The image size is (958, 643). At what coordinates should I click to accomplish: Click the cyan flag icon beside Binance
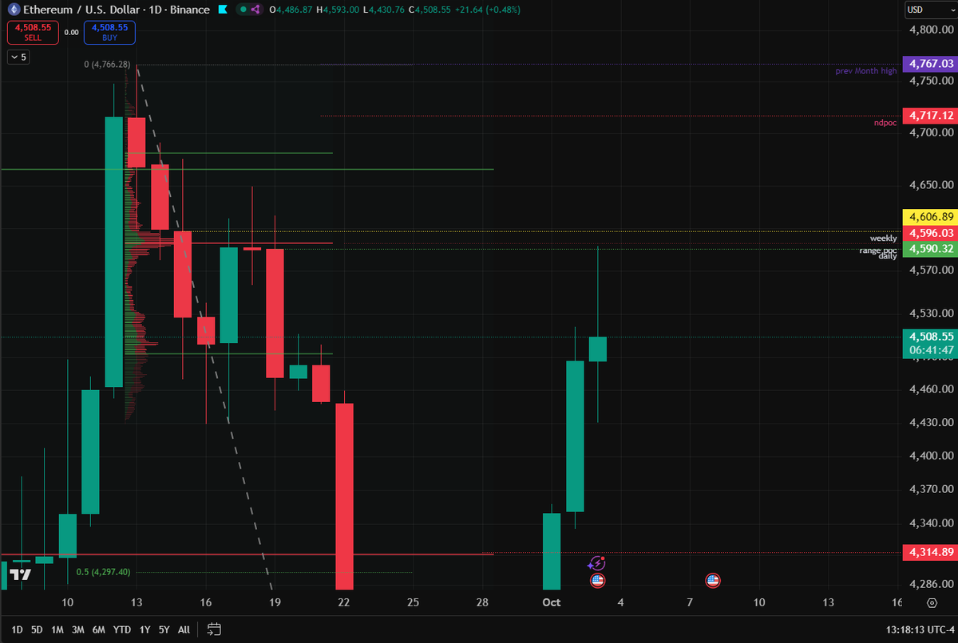(x=223, y=10)
